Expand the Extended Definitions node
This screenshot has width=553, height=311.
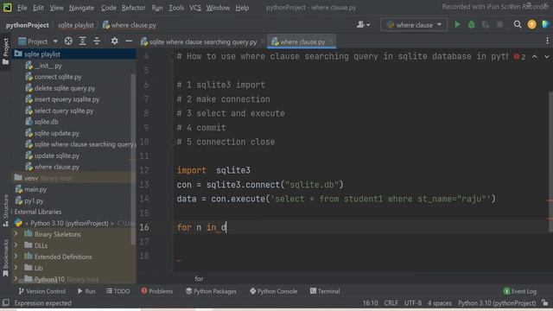(16, 257)
